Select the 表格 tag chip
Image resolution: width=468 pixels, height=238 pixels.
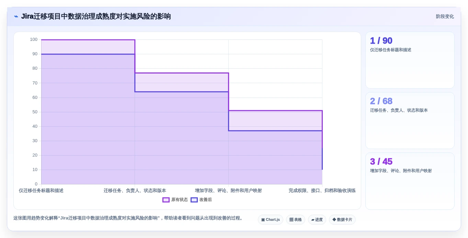click(296, 220)
